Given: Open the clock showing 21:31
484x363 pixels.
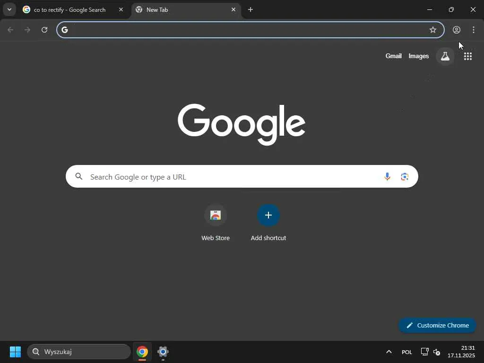Looking at the screenshot, I should pyautogui.click(x=461, y=352).
